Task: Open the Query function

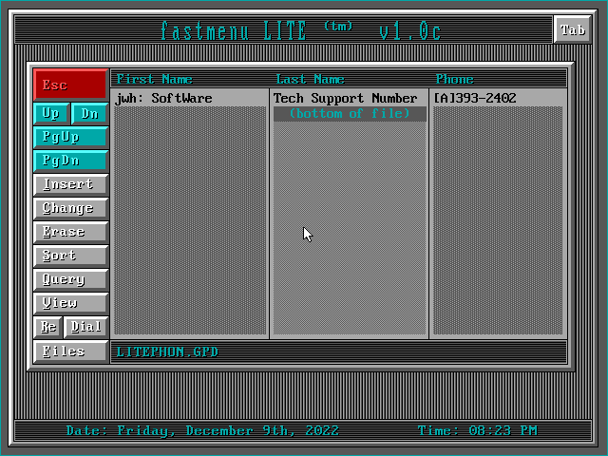Action: click(x=70, y=279)
